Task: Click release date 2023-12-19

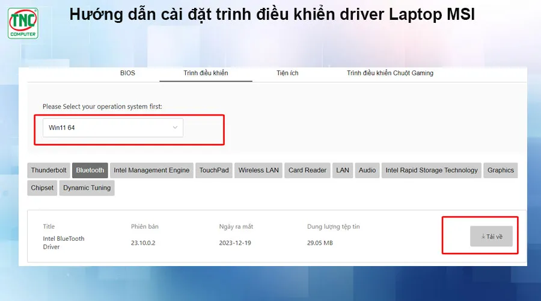Action: [x=235, y=243]
